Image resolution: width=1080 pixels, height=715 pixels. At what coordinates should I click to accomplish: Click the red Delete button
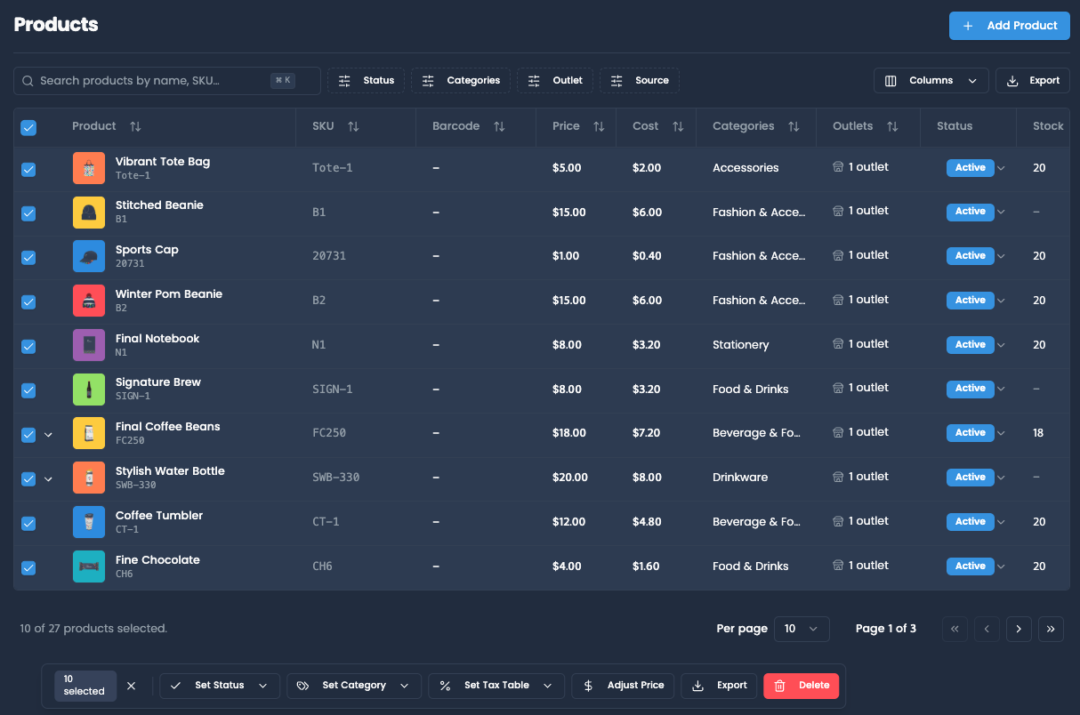point(802,686)
